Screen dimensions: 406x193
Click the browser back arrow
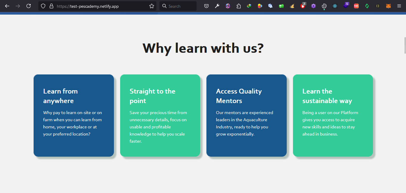(x=7, y=6)
